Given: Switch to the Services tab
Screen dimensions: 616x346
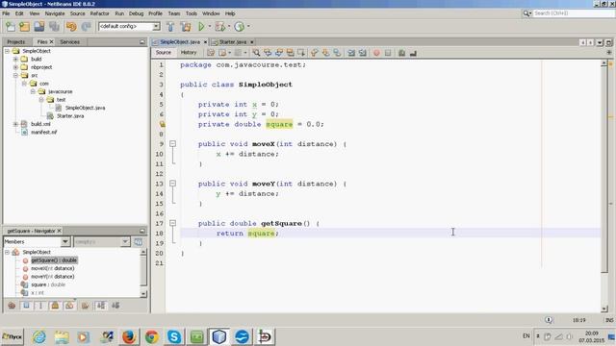Looking at the screenshot, I should tap(70, 41).
